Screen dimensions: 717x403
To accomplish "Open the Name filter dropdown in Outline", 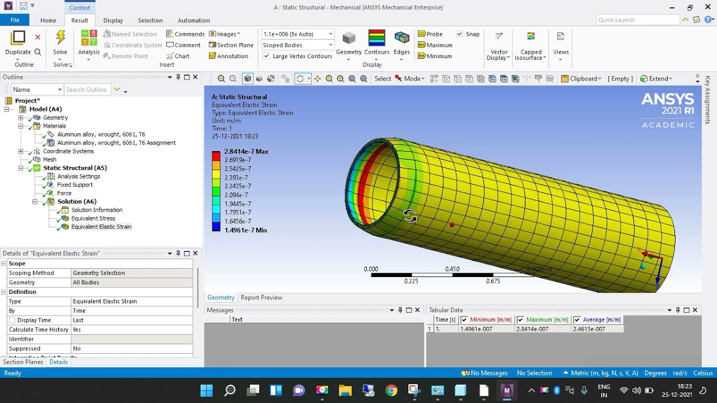I will pyautogui.click(x=59, y=90).
